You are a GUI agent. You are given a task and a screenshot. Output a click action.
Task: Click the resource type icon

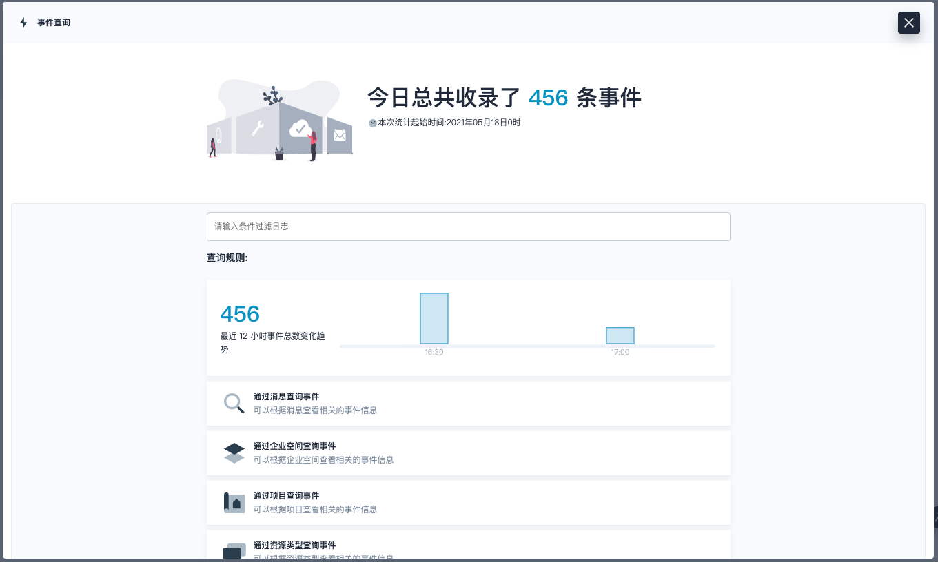(234, 550)
